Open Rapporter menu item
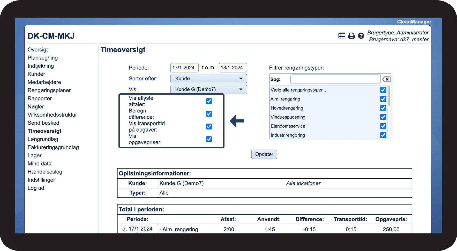Screen dimensions: 457x251 pos(40,98)
